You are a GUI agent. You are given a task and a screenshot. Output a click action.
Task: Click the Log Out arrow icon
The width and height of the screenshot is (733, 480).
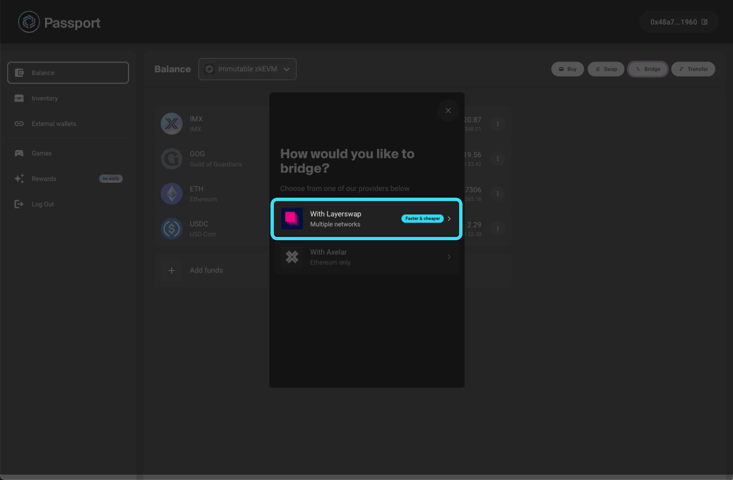pyautogui.click(x=19, y=204)
